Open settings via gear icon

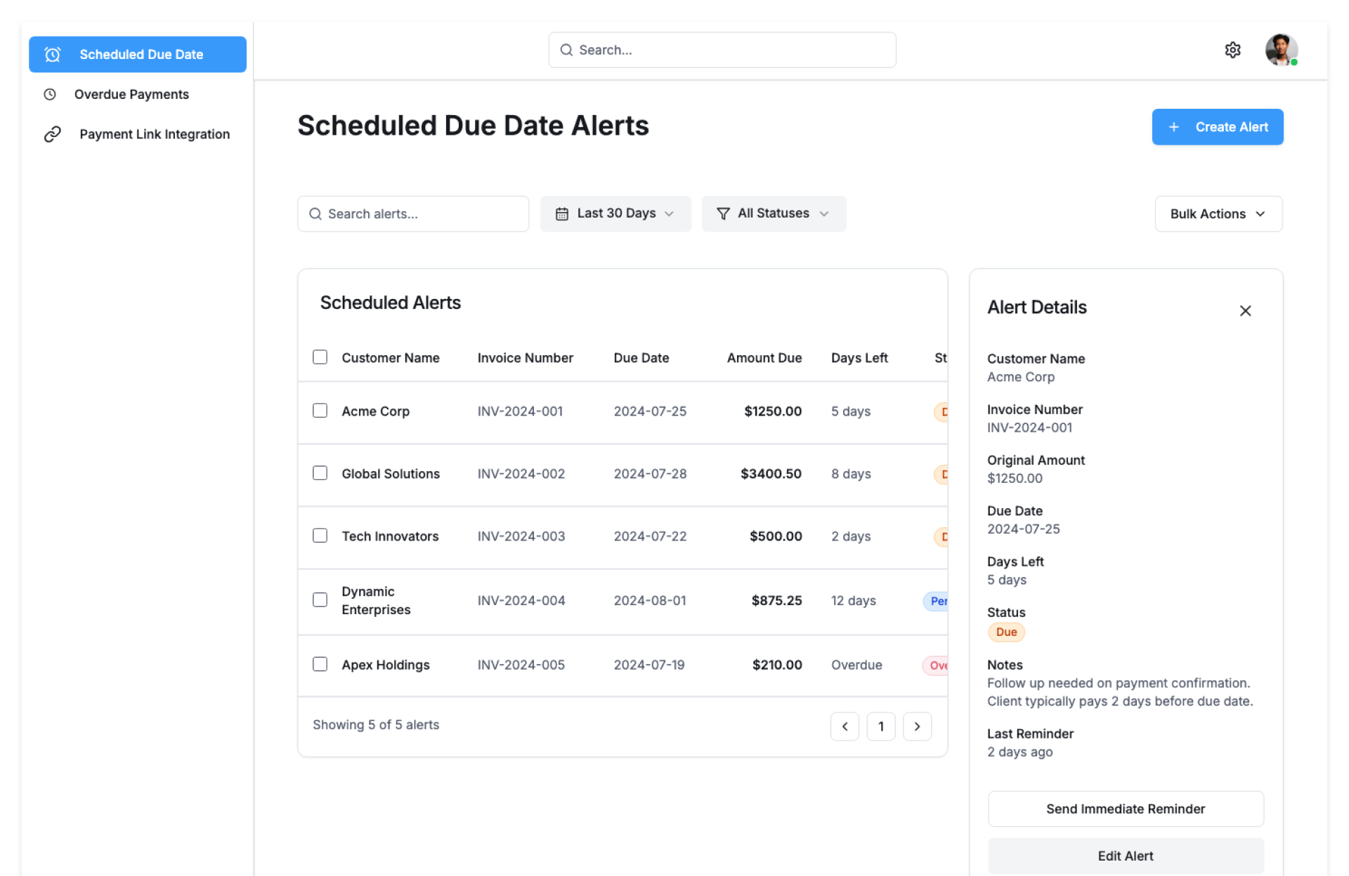pos(1232,50)
